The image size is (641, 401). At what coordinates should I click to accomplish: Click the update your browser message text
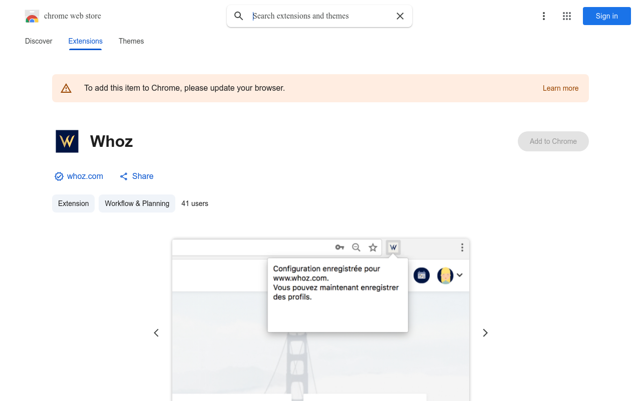[184, 88]
